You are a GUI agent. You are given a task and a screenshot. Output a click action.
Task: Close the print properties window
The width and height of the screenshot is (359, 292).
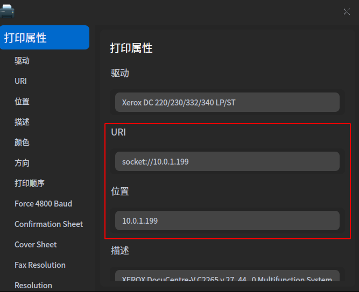[347, 12]
